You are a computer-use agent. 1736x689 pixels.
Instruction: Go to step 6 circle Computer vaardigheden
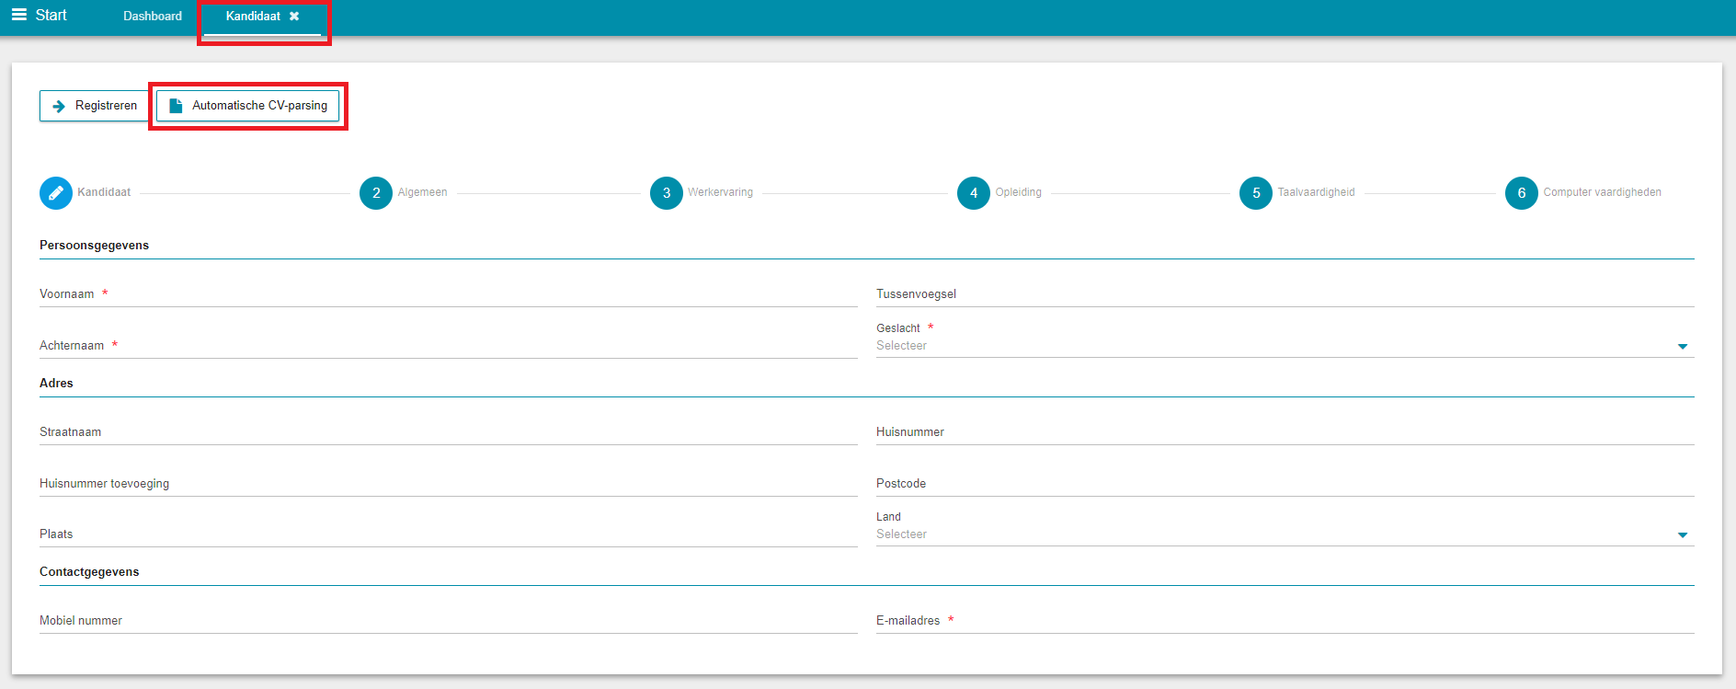click(x=1522, y=193)
